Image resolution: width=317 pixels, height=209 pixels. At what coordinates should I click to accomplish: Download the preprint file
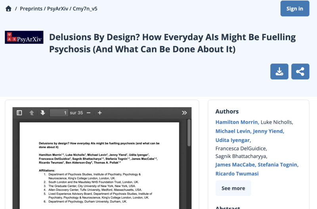tap(279, 72)
